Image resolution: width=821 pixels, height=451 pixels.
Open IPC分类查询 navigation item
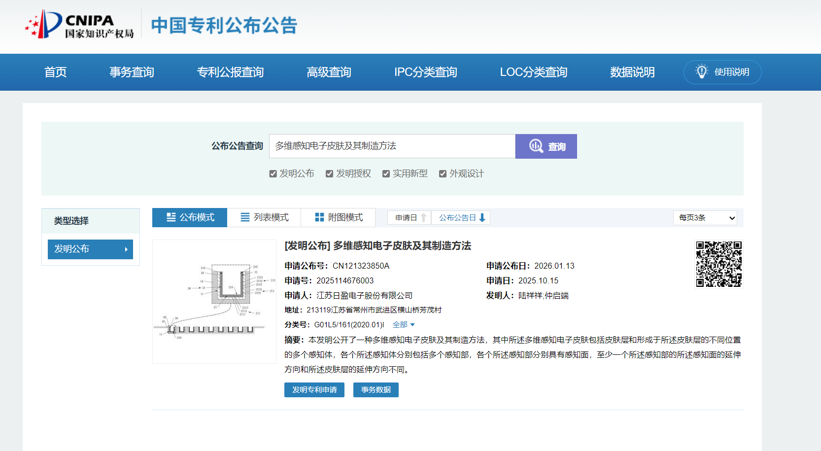(426, 72)
